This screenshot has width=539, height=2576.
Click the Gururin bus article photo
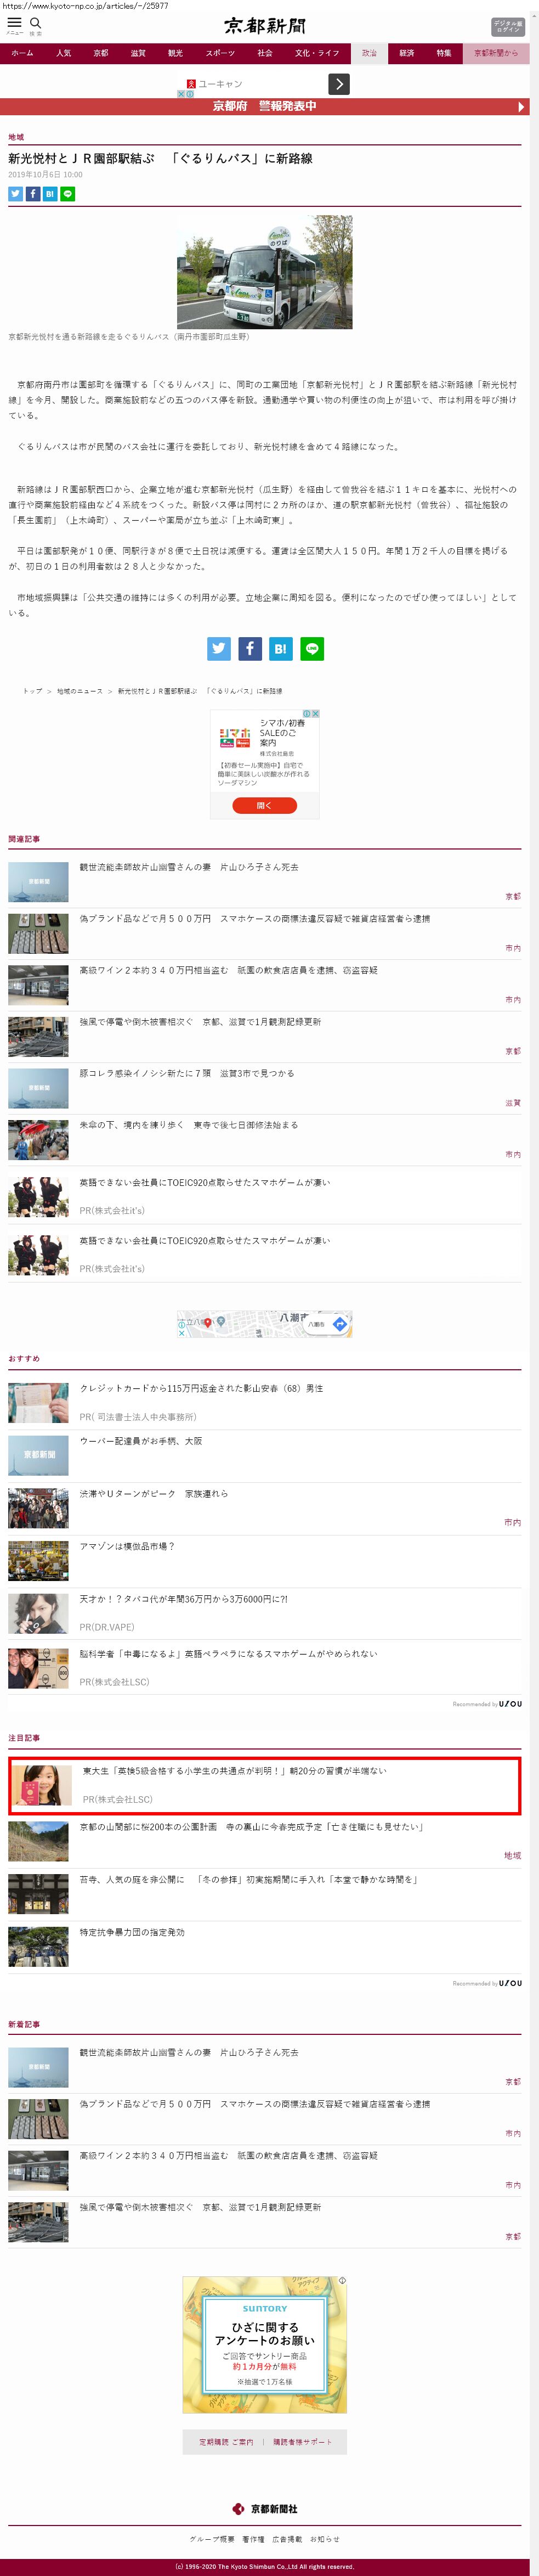[265, 272]
